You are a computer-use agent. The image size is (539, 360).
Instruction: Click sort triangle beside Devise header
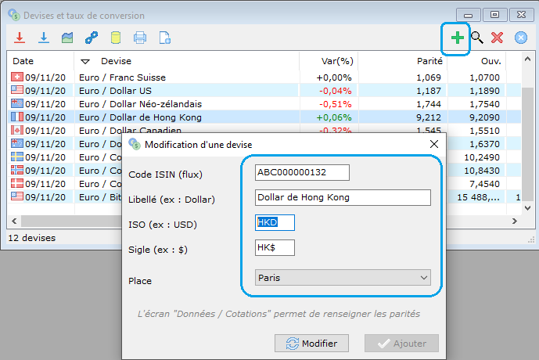[x=85, y=62]
